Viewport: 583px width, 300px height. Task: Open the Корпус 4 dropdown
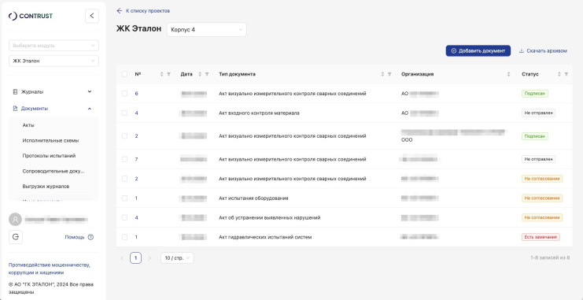[206, 30]
